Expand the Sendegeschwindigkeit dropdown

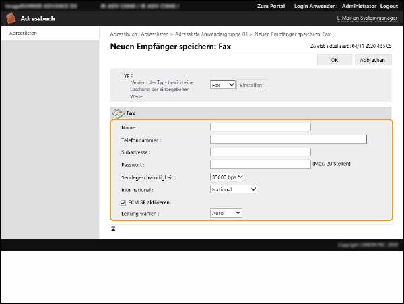pos(227,177)
